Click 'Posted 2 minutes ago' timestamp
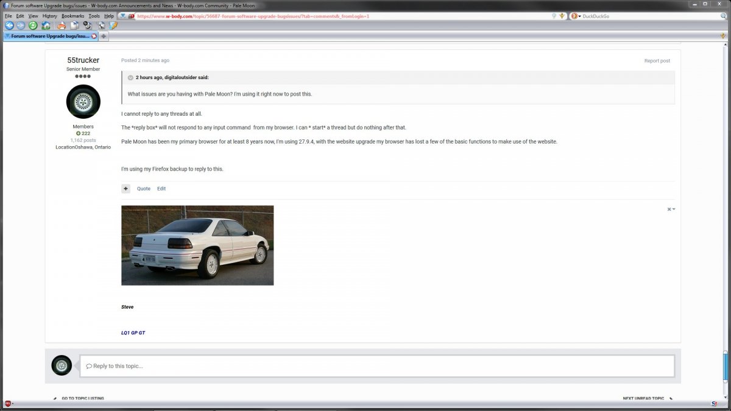The image size is (731, 411). click(145, 60)
